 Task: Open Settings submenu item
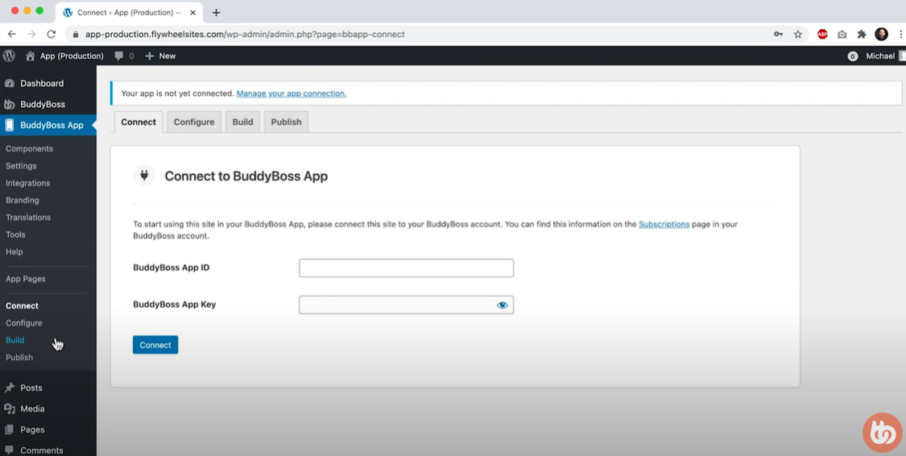click(x=21, y=166)
